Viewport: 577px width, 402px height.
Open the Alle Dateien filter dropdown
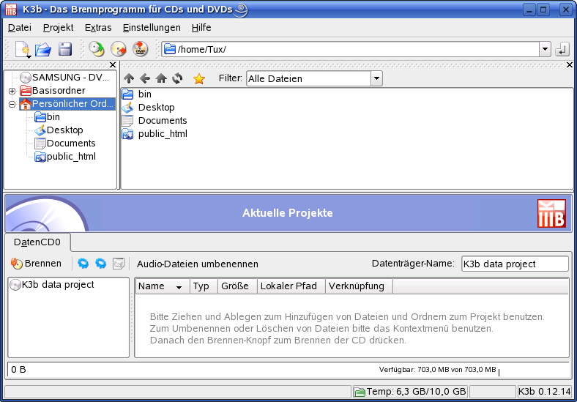tap(376, 78)
